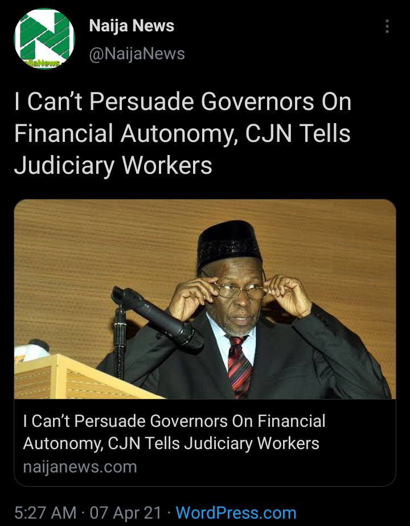Tap the microphone in the article photo
The width and height of the screenshot is (410, 526).
click(x=158, y=317)
